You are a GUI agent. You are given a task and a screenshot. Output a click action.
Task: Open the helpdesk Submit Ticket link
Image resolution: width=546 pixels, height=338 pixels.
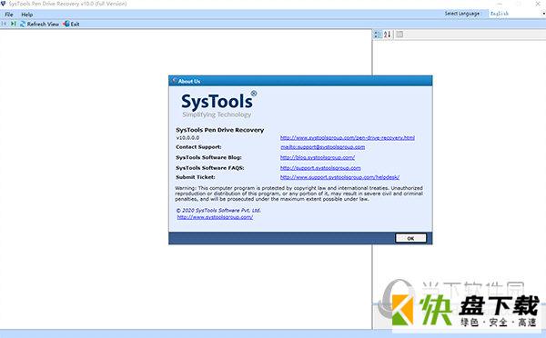tap(339, 177)
